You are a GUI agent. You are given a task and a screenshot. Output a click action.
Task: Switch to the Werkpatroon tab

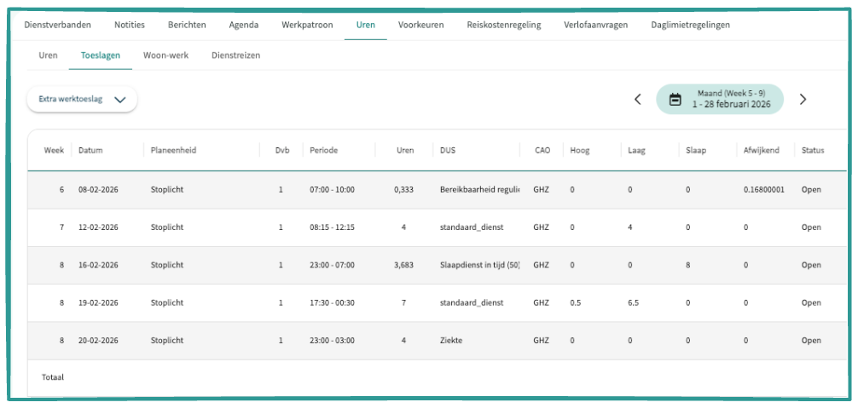click(x=305, y=25)
